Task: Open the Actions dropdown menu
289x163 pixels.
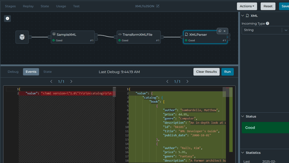Action: coord(247,6)
